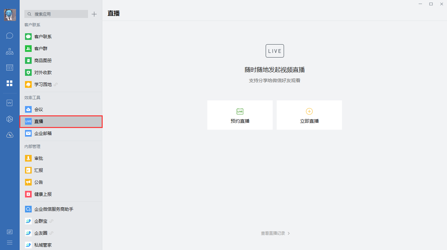This screenshot has width=447, height=250.
Task: Select 会议 in the efficiency tools
Action: pos(39,109)
